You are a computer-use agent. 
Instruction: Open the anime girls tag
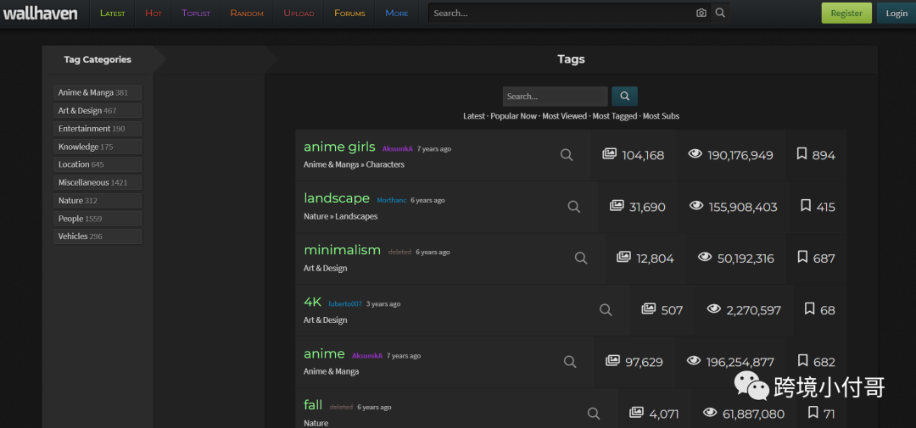tap(339, 147)
